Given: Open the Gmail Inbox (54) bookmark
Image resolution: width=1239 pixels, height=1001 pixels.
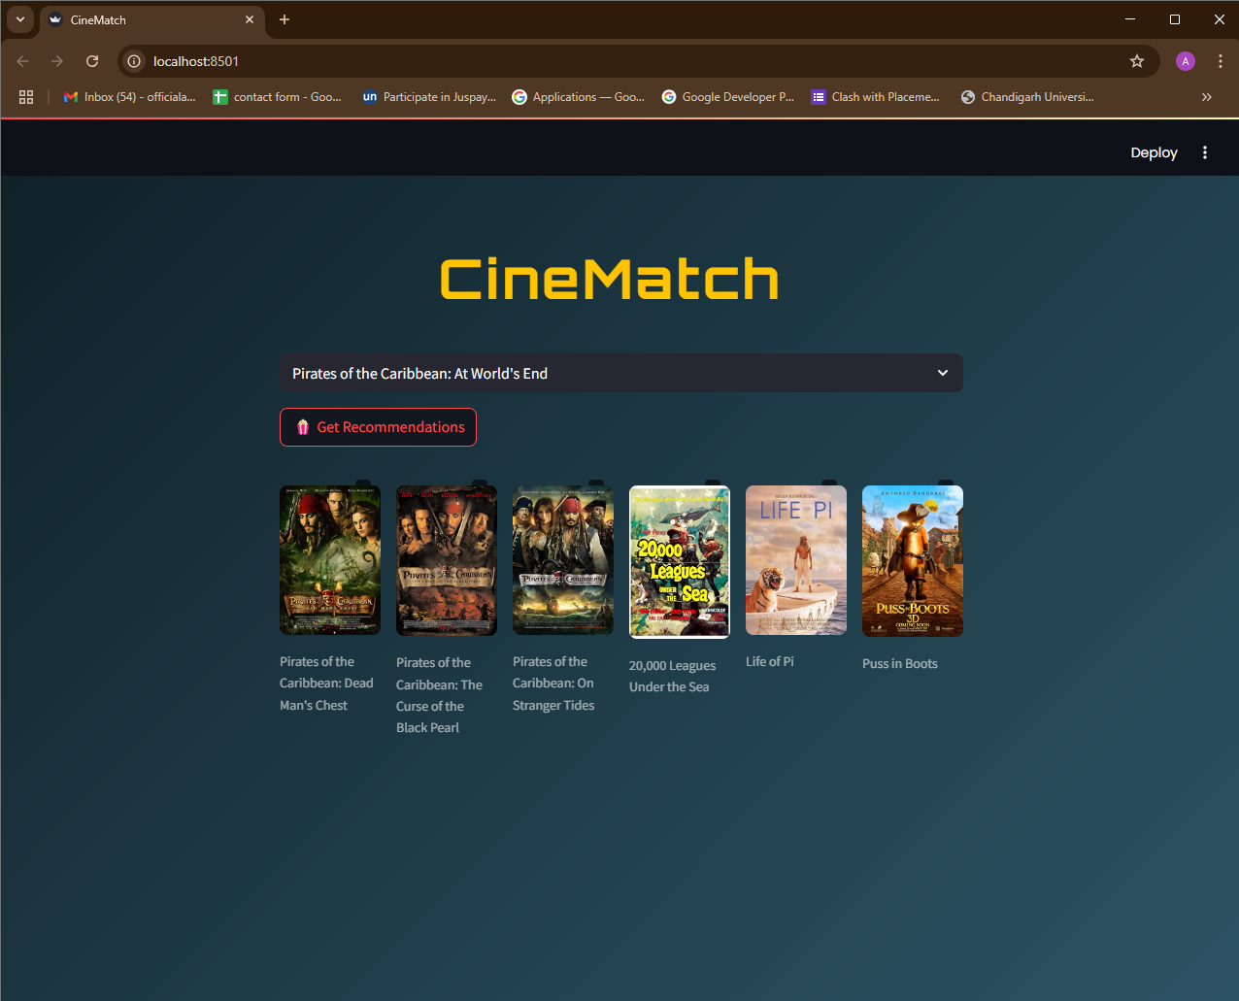Looking at the screenshot, I should [x=129, y=97].
